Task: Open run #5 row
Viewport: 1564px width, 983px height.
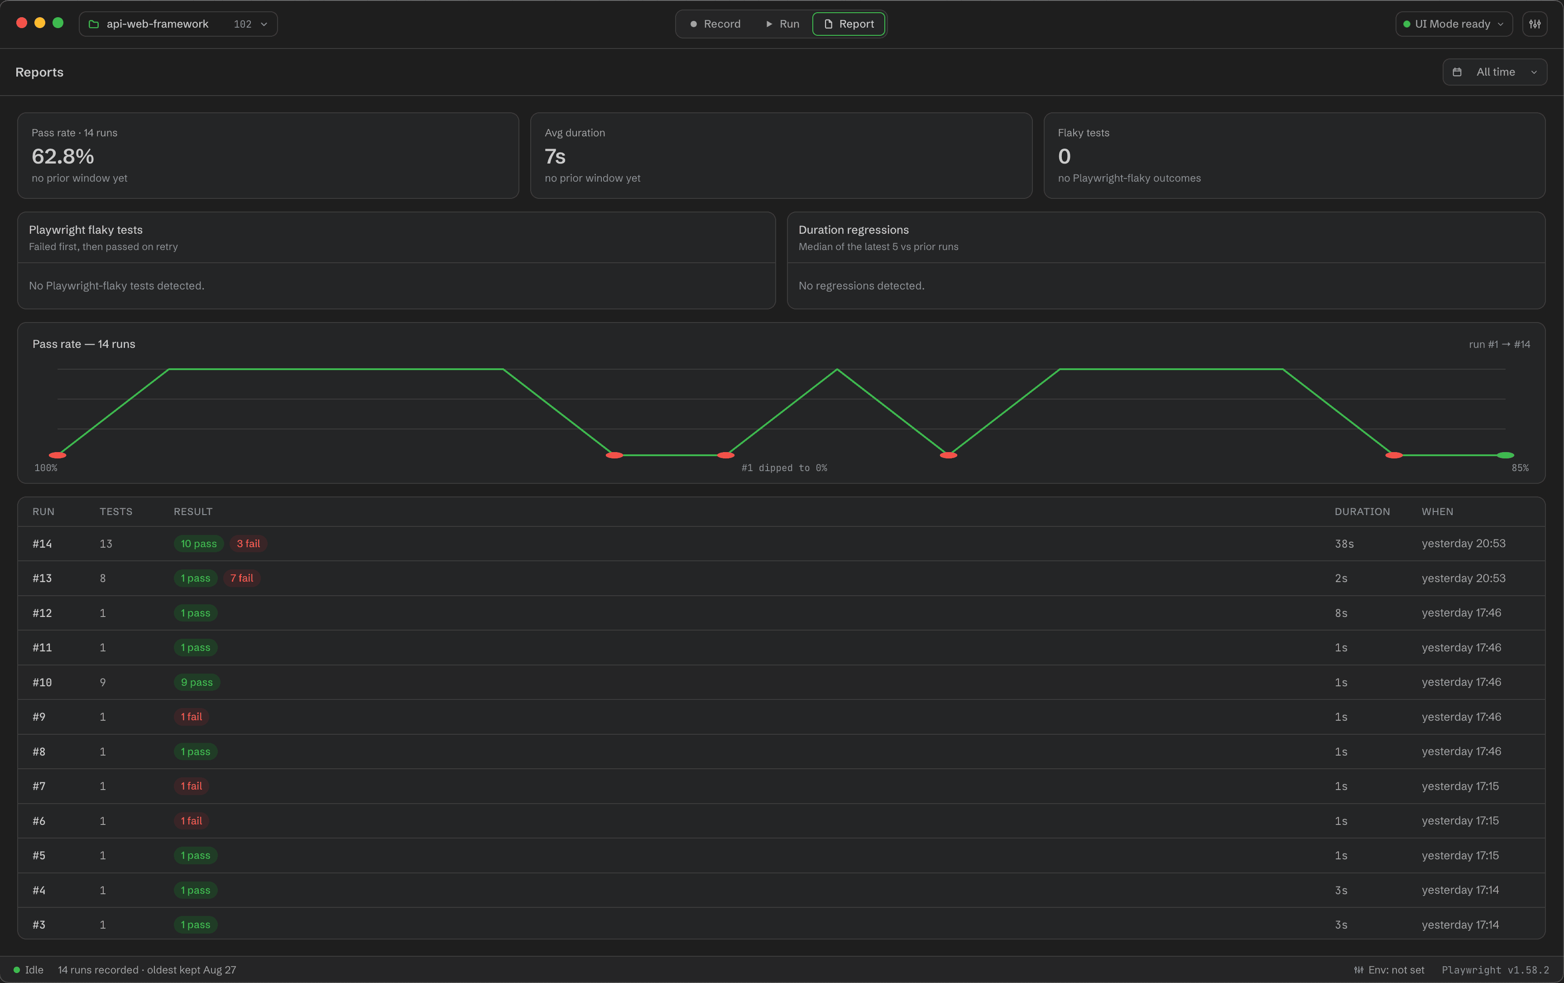Action: pos(782,856)
